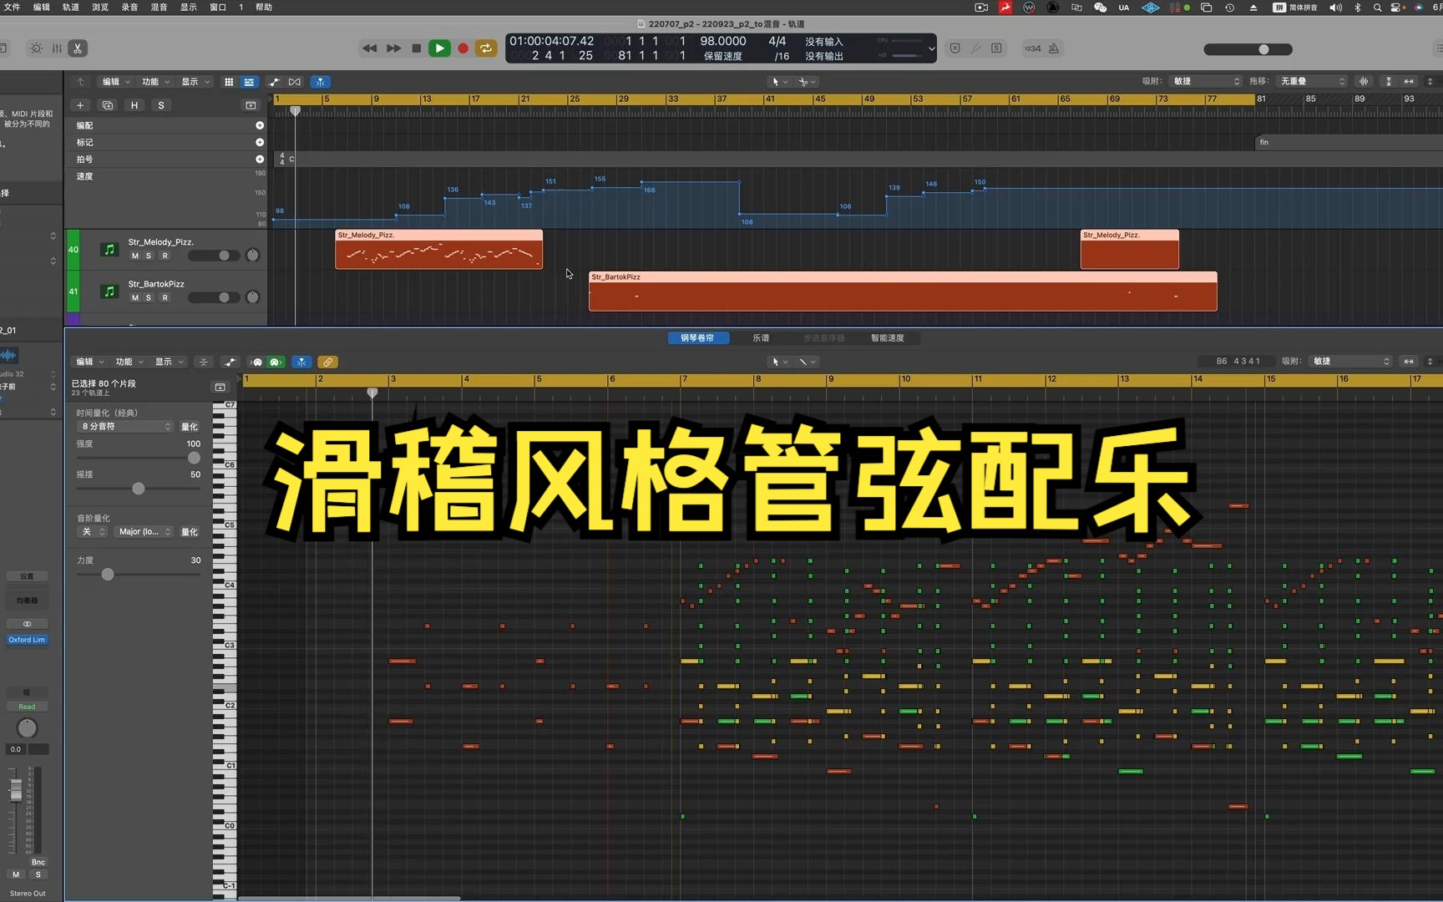Screen dimensions: 1443x902
Task: Click the tuner icon in control bar
Action: (x=976, y=48)
